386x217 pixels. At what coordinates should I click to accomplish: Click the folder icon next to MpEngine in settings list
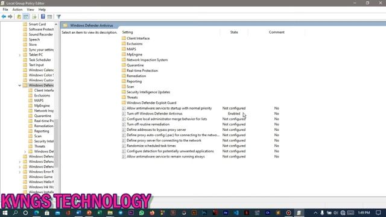tap(124, 54)
